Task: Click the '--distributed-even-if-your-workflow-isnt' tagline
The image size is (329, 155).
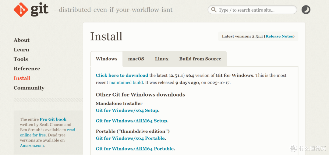Action: point(113,10)
